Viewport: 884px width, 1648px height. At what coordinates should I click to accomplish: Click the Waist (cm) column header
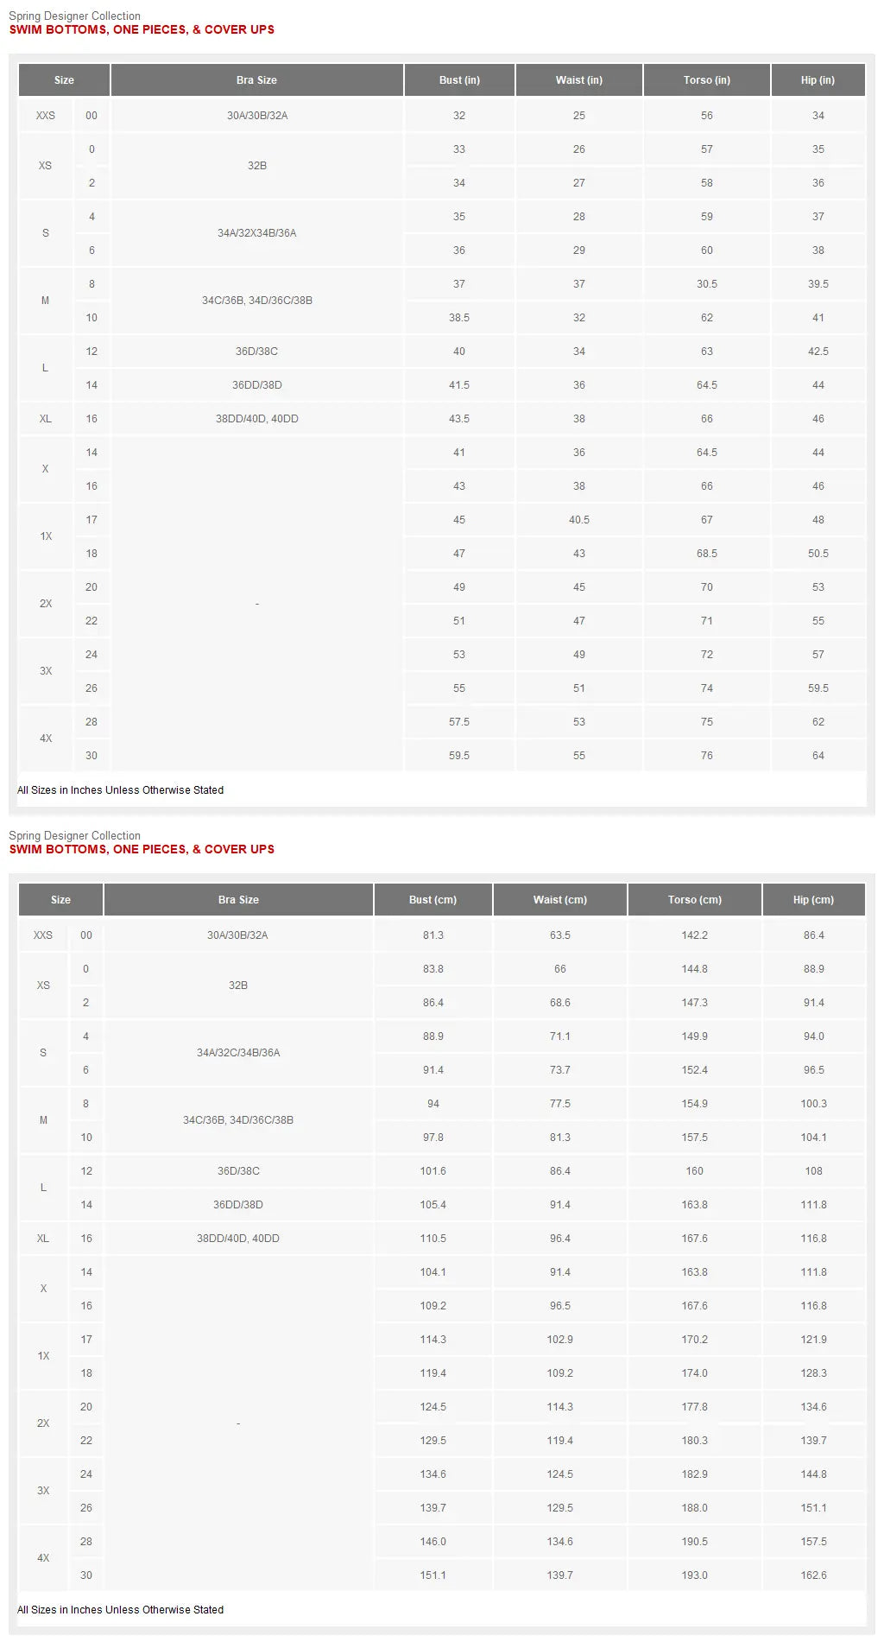click(559, 900)
